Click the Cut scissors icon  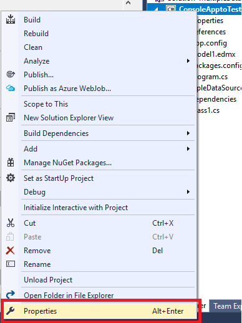(11, 223)
